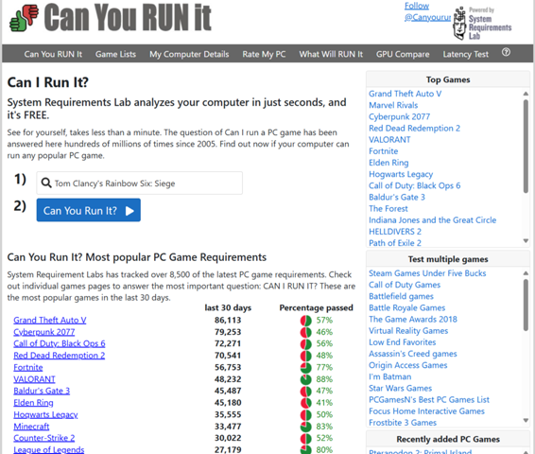Viewport: 535px width, 454px height.
Task: Open Red Dead Redemption 2 table link
Action: tap(59, 356)
